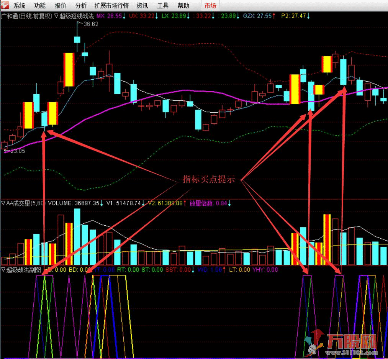Click the app logo icon in menu bar
This screenshot has height=359, width=388.
point(5,5)
